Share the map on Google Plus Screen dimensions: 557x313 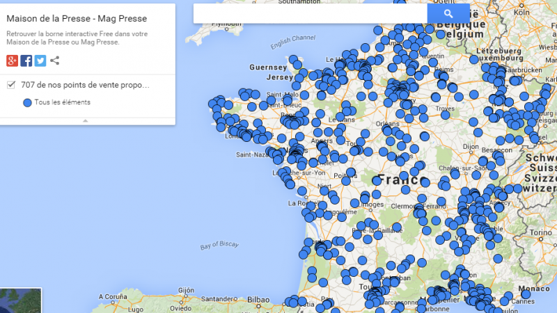12,61
